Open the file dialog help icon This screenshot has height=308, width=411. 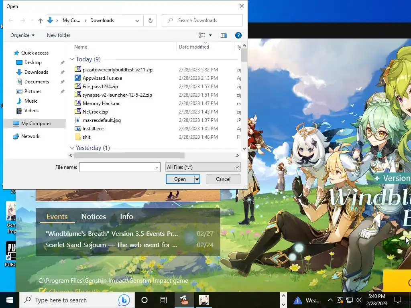[238, 35]
